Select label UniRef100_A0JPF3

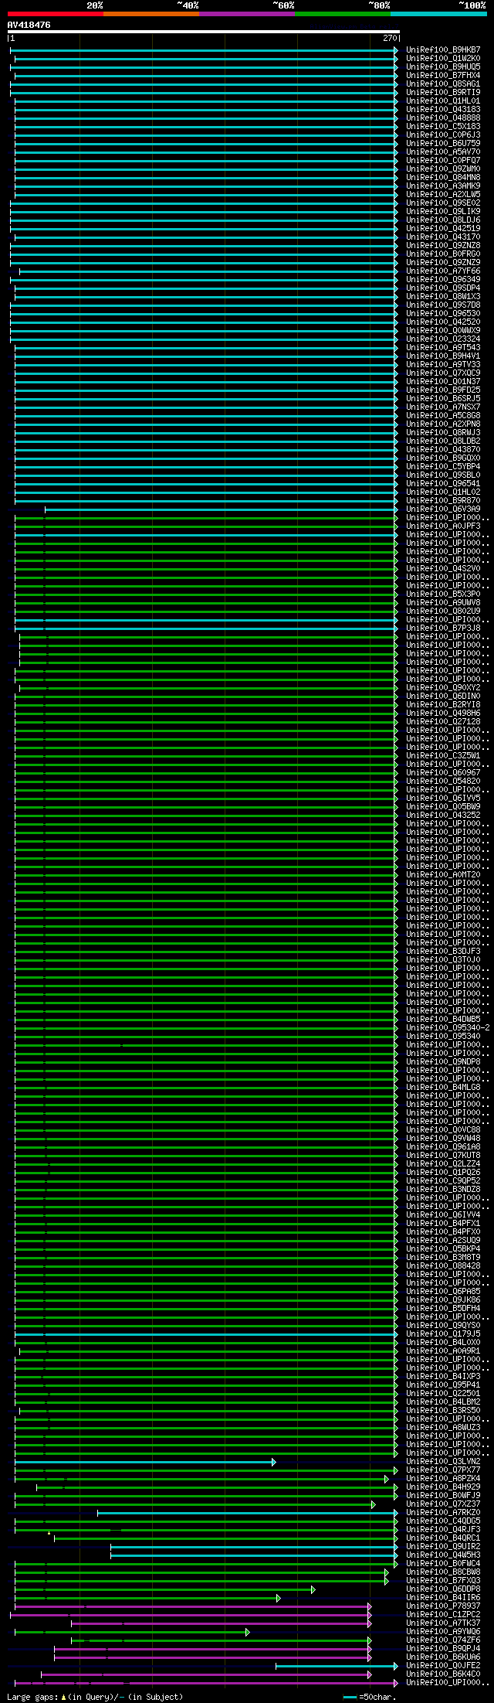click(443, 526)
